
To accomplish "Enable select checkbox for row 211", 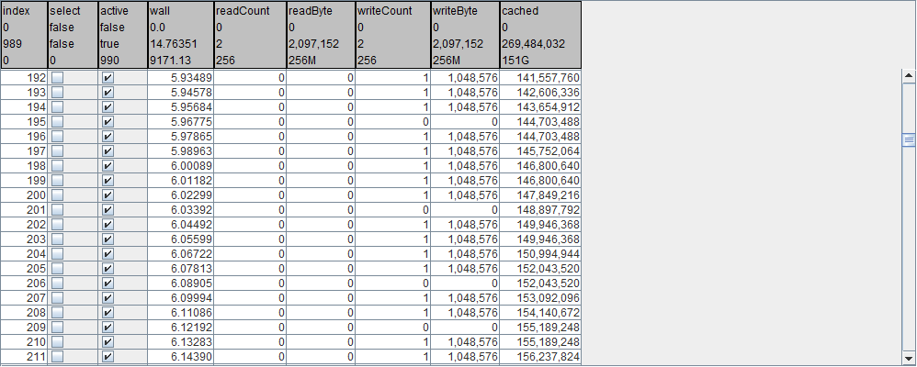I will [57, 356].
